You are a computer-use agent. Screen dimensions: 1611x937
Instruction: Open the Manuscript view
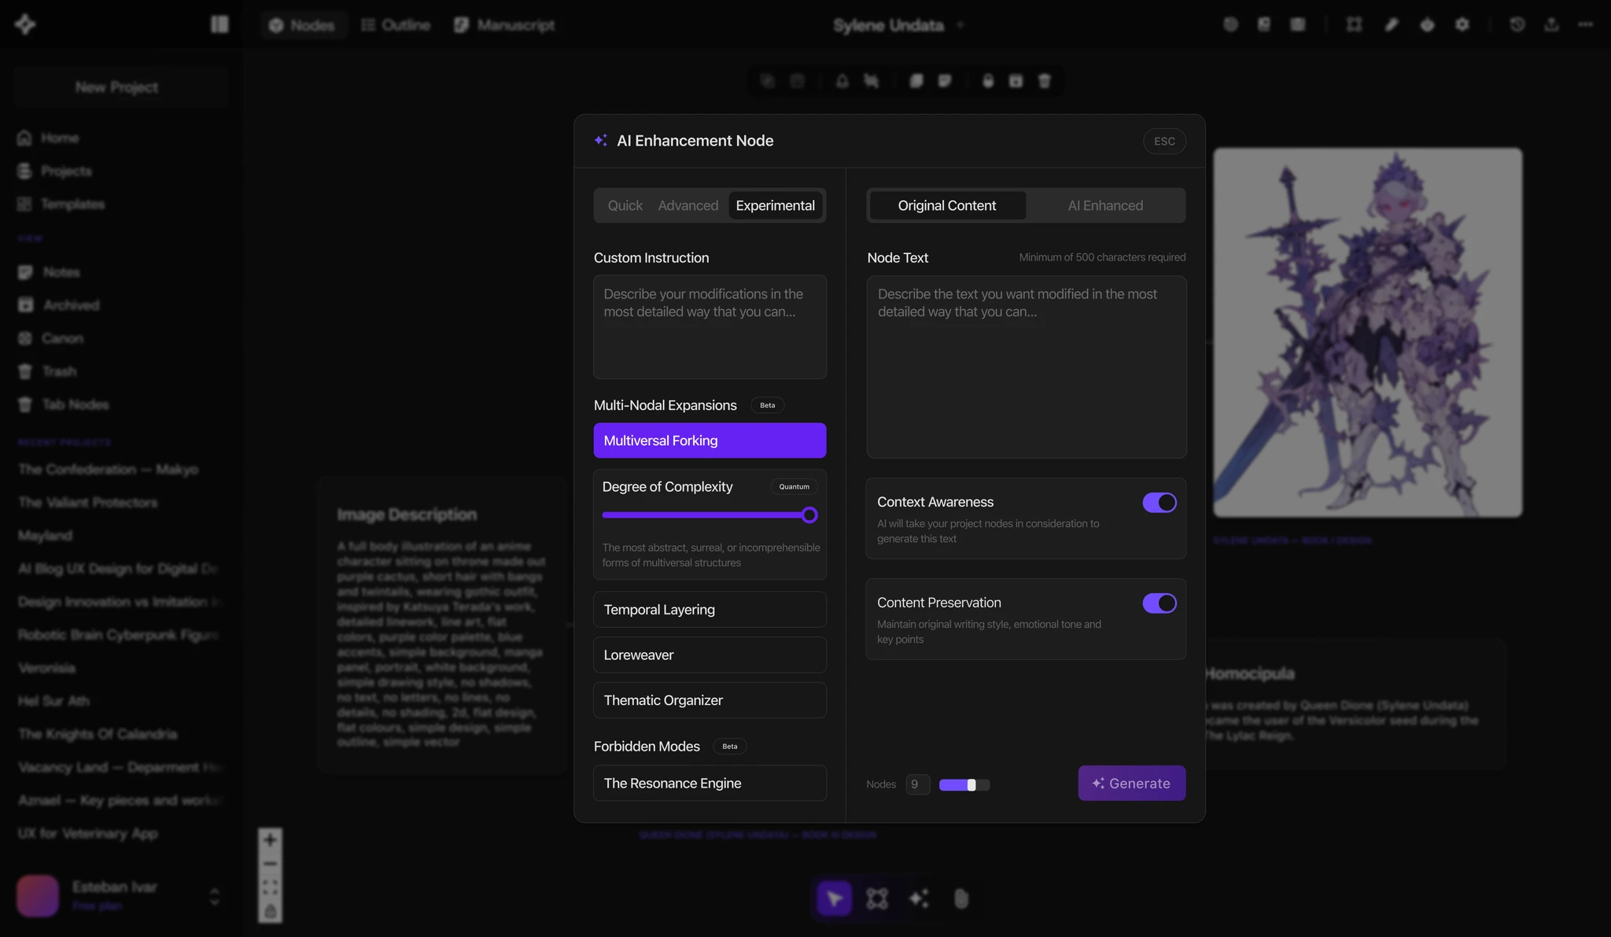[505, 24]
